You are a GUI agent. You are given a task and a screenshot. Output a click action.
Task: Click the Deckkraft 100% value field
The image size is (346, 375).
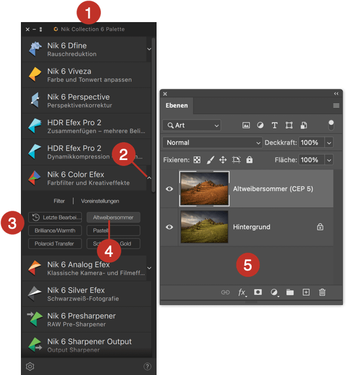tap(311, 143)
